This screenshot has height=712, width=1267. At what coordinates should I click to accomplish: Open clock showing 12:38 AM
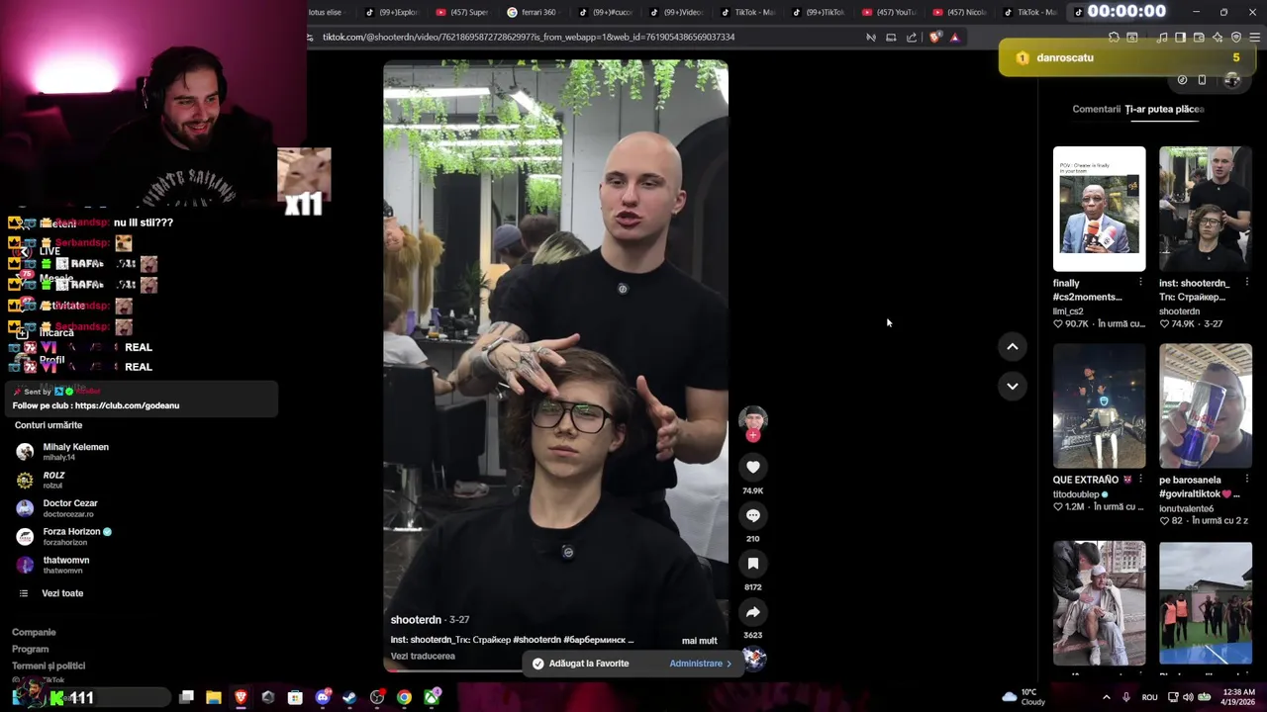coord(1239,697)
